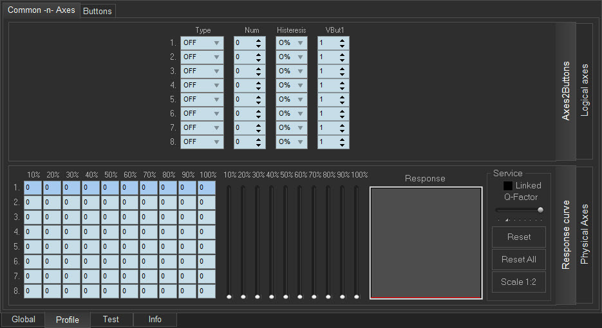602x328 pixels.
Task: Open the Type dropdown for row 1
Action: [202, 43]
